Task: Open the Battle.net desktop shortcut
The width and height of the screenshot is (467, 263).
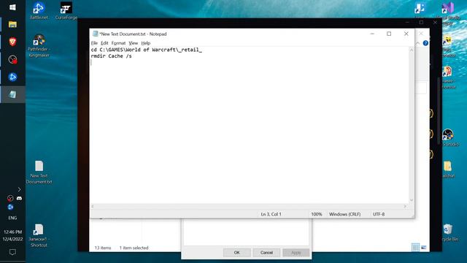Action: coord(39,11)
